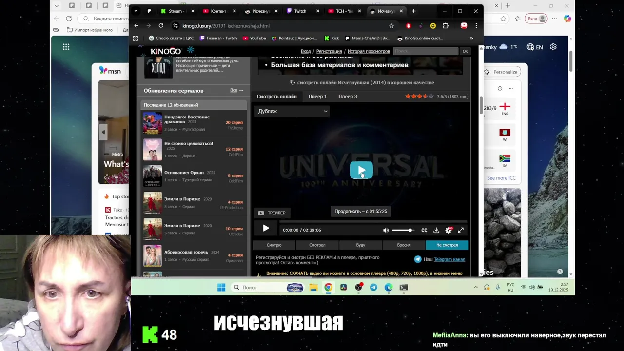
Task: Mark the film as Смотрю
Action: tap(274, 245)
